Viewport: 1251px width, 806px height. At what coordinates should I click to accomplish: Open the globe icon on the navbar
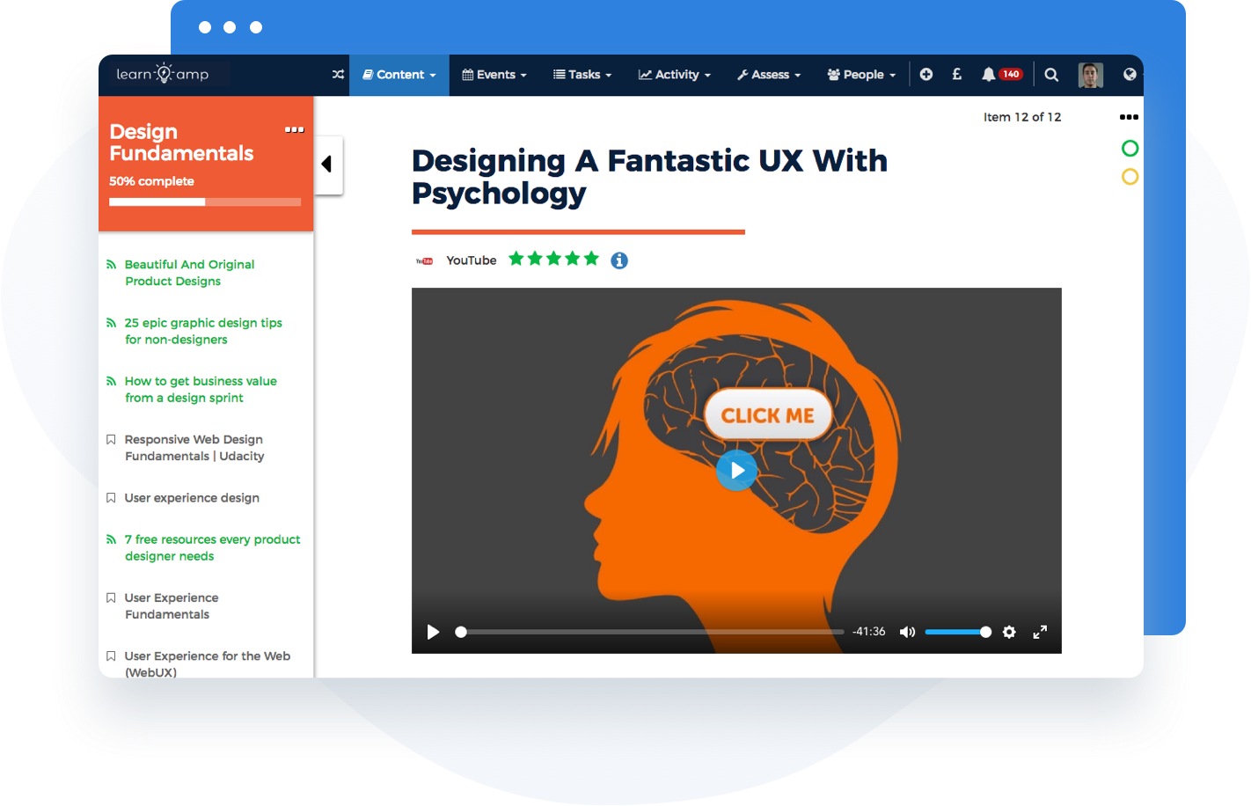pos(1129,75)
